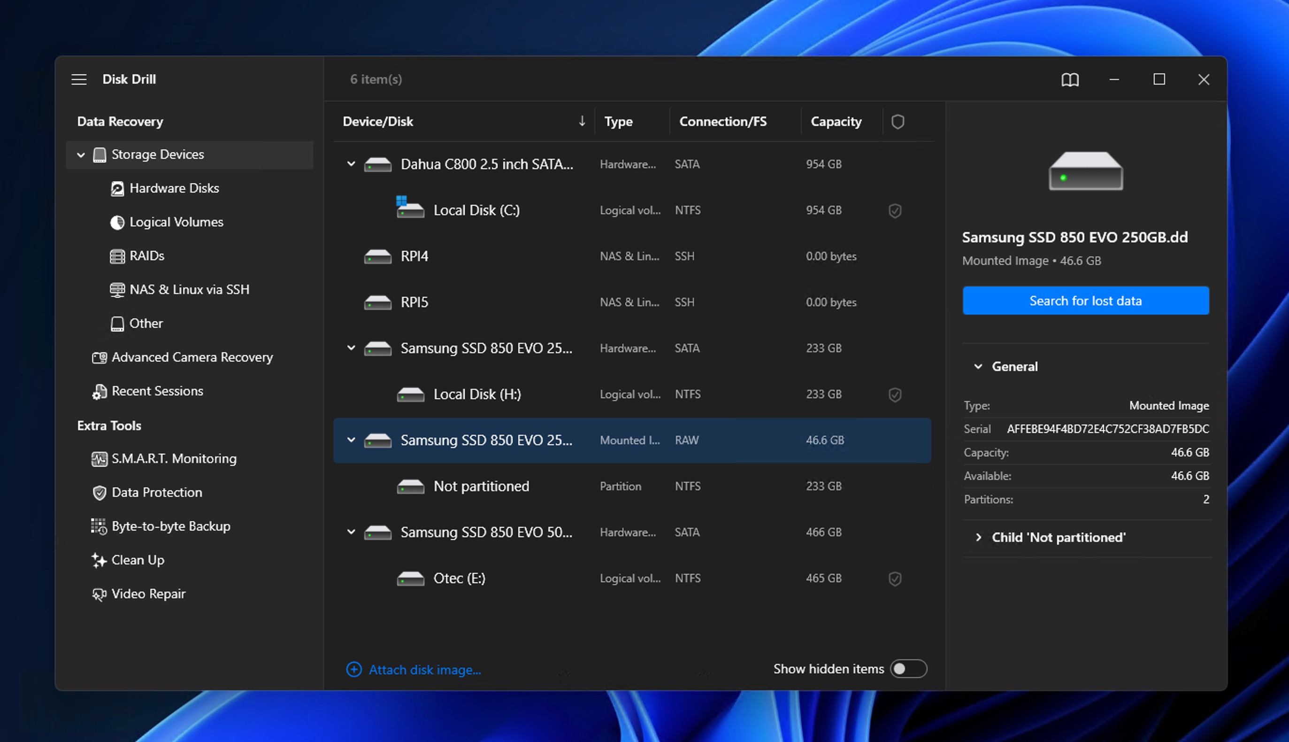Image resolution: width=1289 pixels, height=742 pixels.
Task: Click the Windows drive icon for Local Disk (C:)
Action: pyautogui.click(x=410, y=208)
